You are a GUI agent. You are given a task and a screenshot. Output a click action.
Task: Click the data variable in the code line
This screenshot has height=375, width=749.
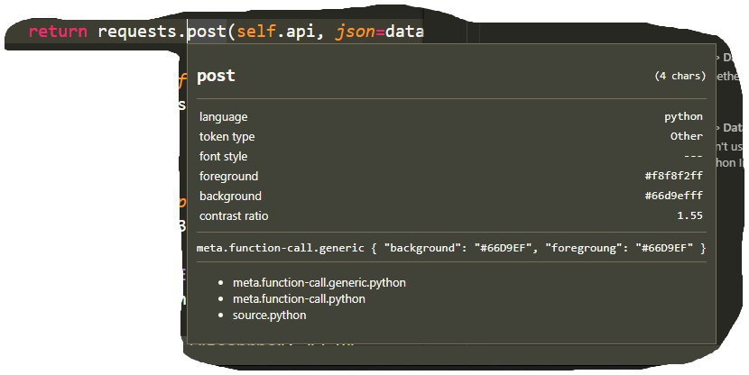(404, 32)
